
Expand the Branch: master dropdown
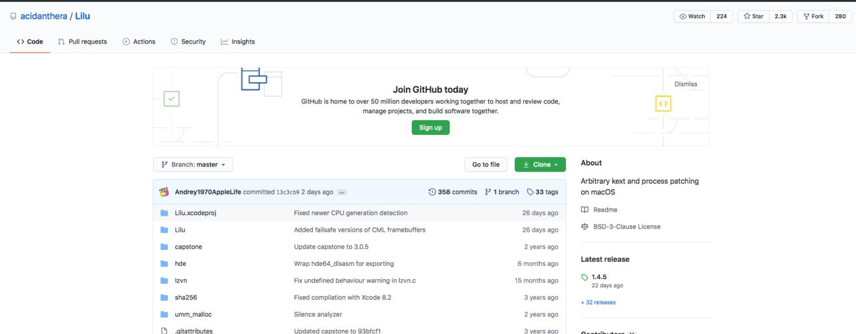[193, 164]
